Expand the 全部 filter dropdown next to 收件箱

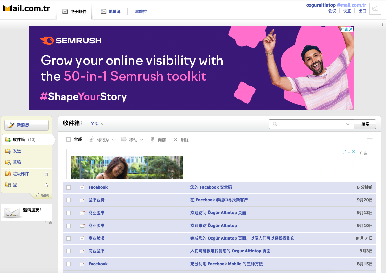point(98,124)
